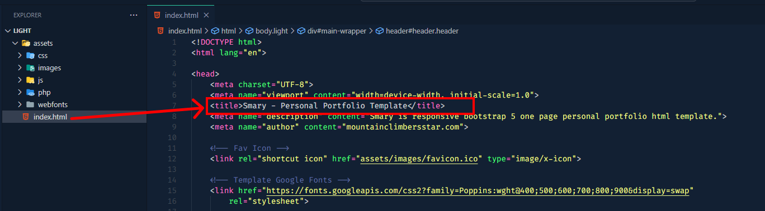Select the images folder label

(49, 68)
